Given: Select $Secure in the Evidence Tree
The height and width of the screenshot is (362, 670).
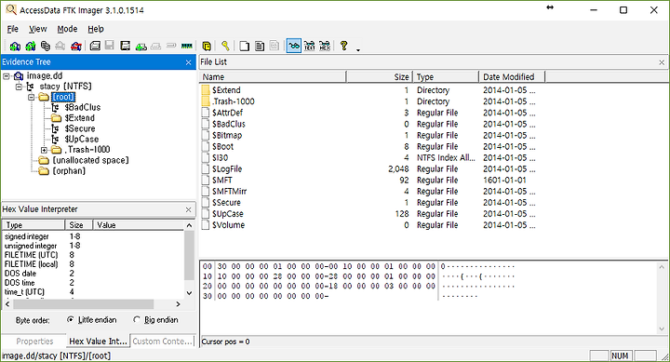Looking at the screenshot, I should click(x=80, y=128).
